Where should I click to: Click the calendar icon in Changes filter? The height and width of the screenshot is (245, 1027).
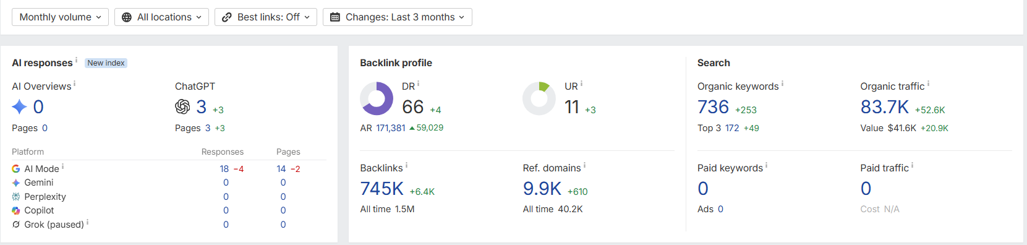coord(335,17)
